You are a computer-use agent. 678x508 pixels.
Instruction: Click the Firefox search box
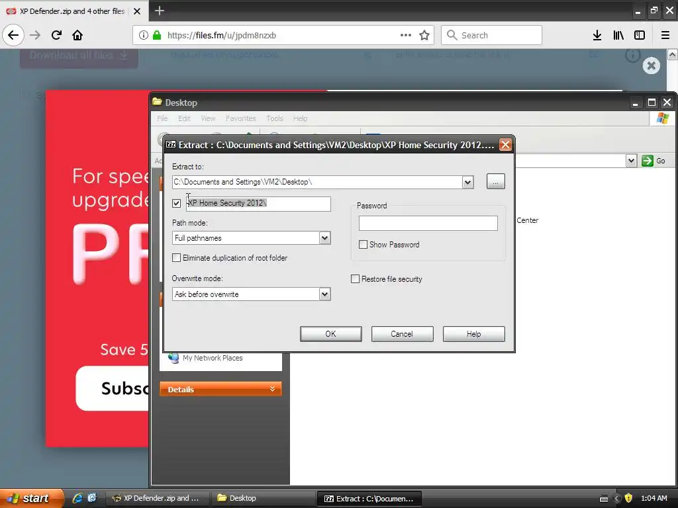pos(492,35)
